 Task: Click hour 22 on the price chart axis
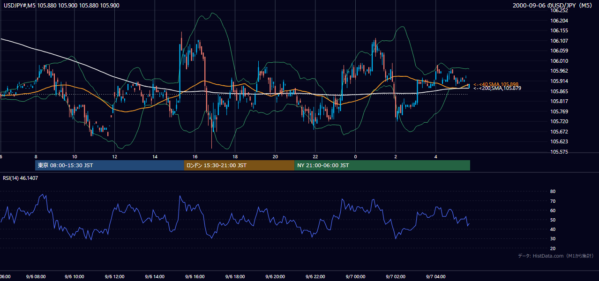pyautogui.click(x=315, y=156)
